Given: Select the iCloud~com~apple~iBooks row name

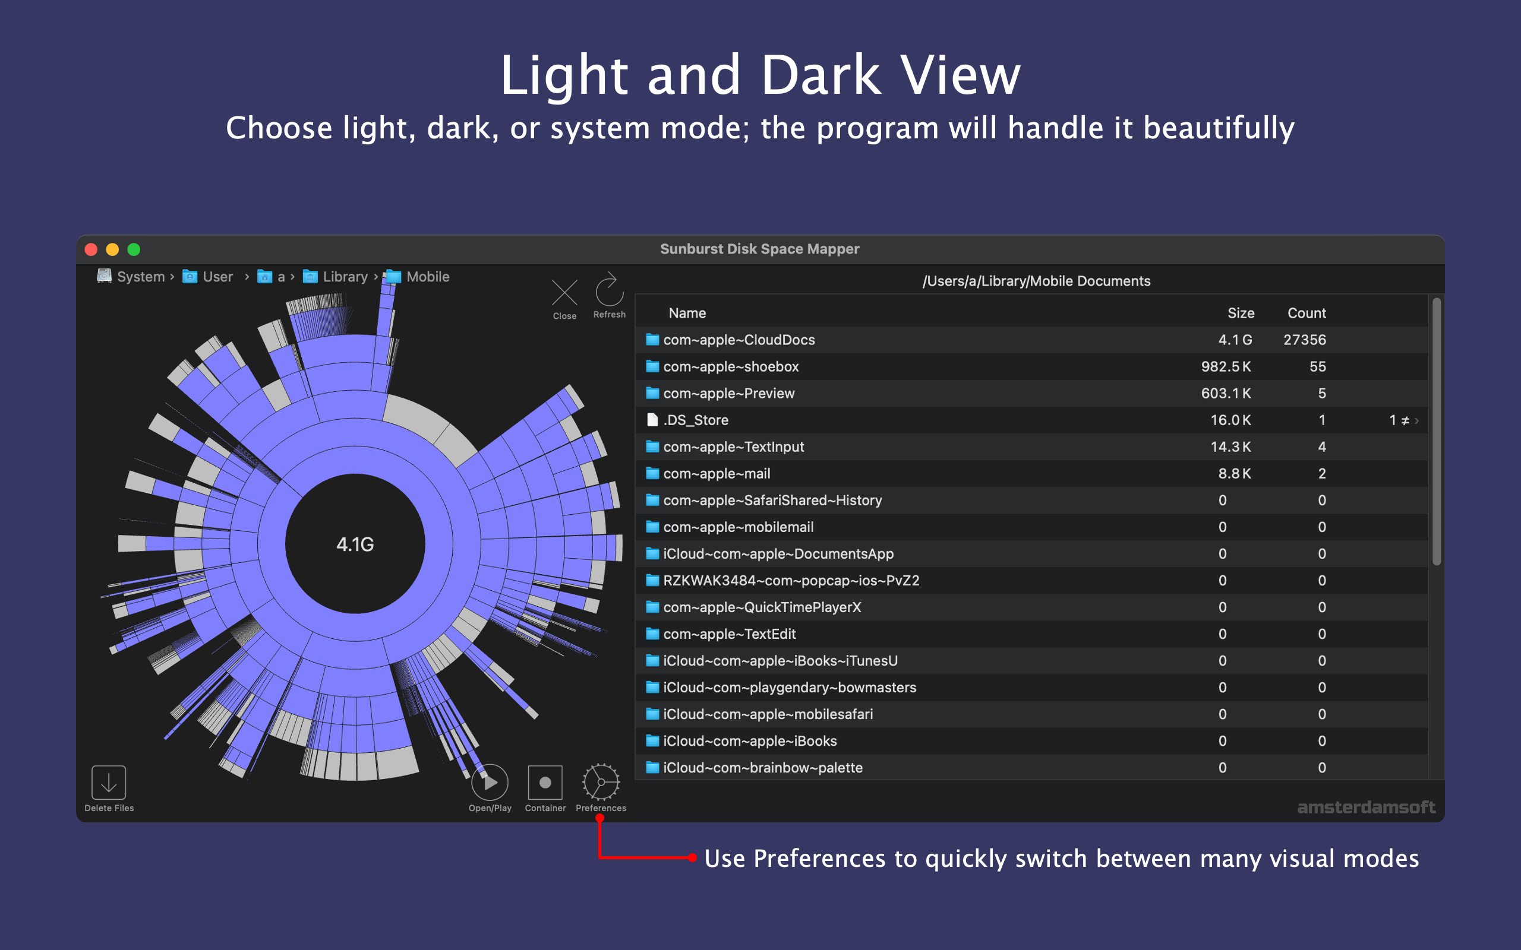Looking at the screenshot, I should 750,741.
